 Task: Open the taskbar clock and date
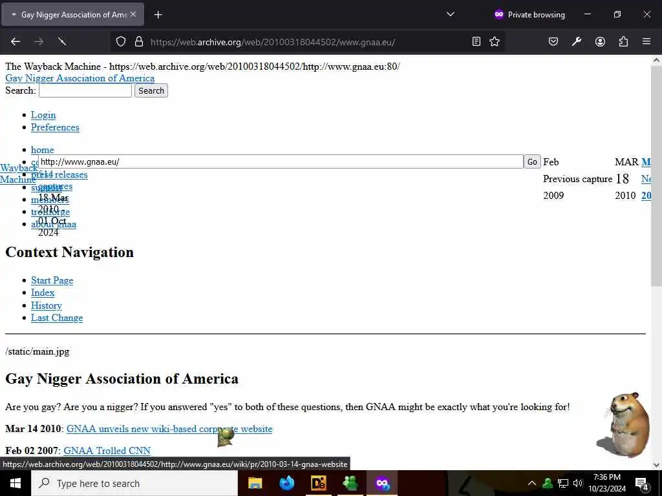[x=607, y=483]
